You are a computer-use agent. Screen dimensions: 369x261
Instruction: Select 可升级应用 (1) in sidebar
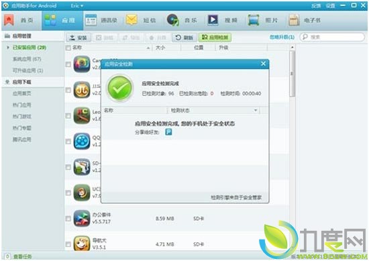pos(28,70)
